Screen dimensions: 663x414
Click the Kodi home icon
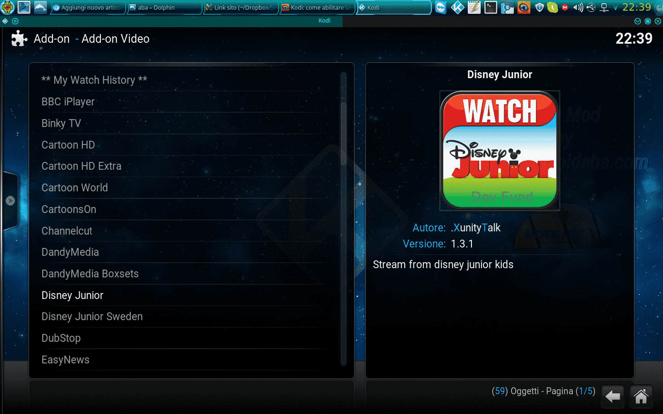(641, 397)
